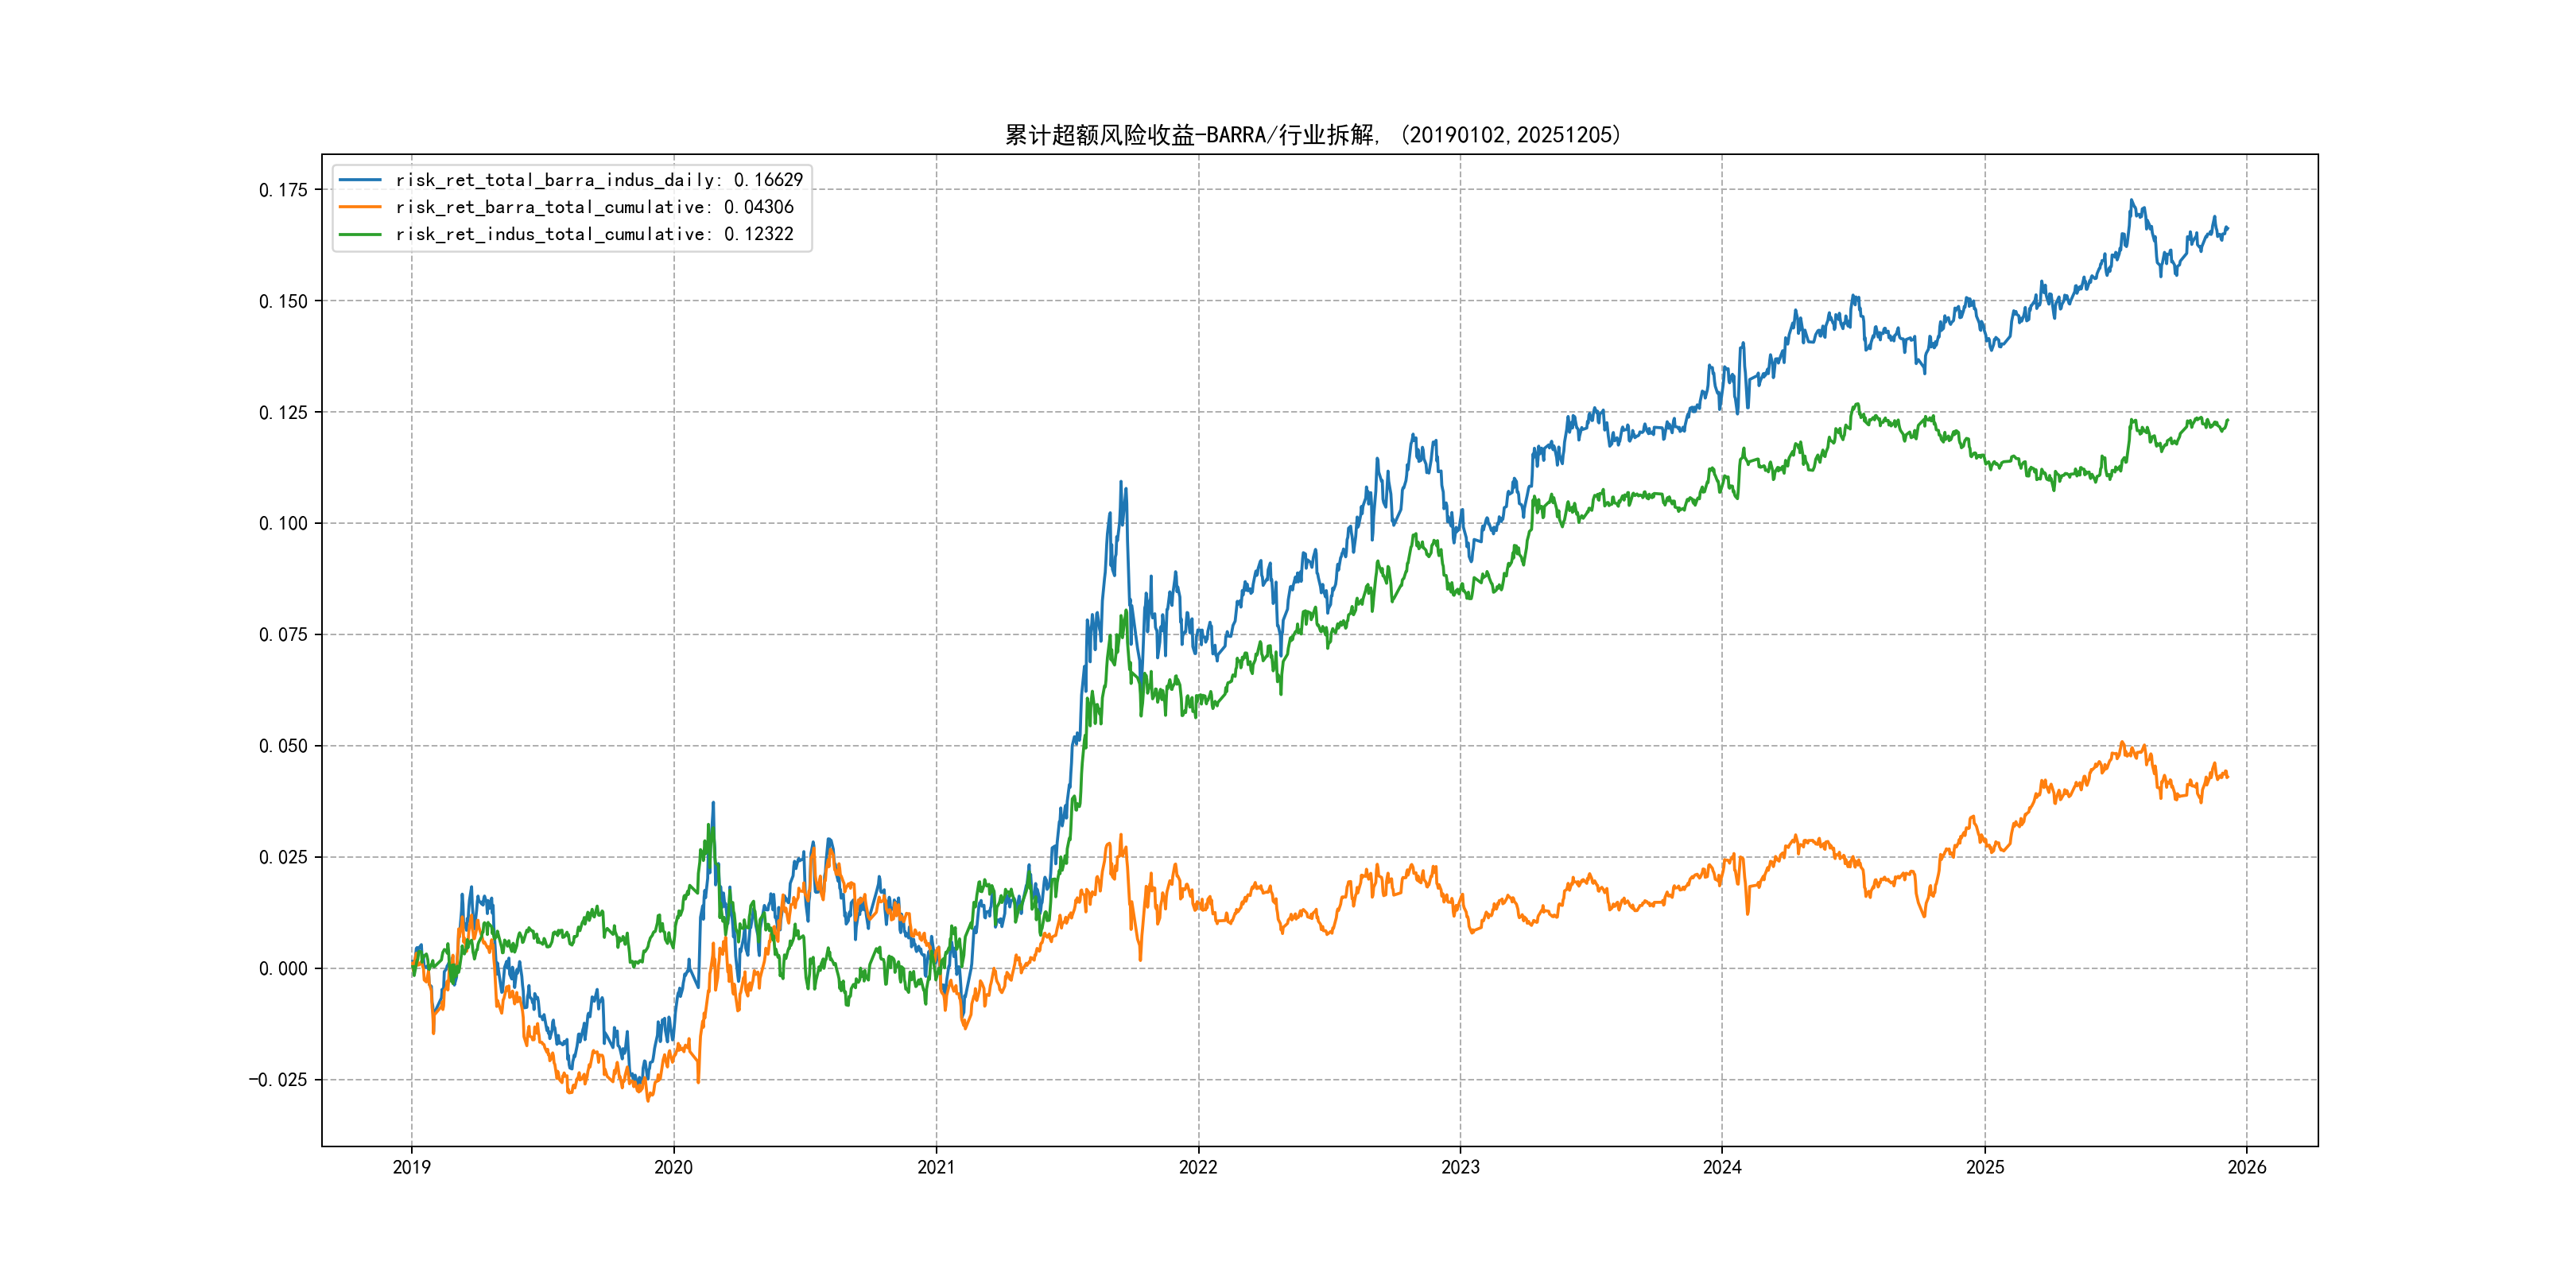Image resolution: width=2576 pixels, height=1288 pixels.
Task: Click the 0.175 y-axis tick label
Action: (x=283, y=190)
